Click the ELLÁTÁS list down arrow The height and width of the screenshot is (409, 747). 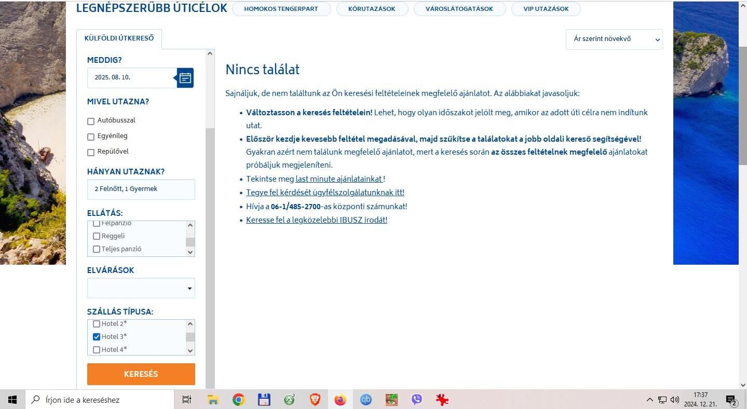pos(190,252)
